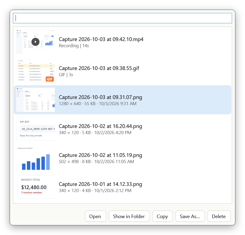
Task: Select the Capture 2026-10-01 at 14.12.33.png entry
Action: (x=122, y=187)
